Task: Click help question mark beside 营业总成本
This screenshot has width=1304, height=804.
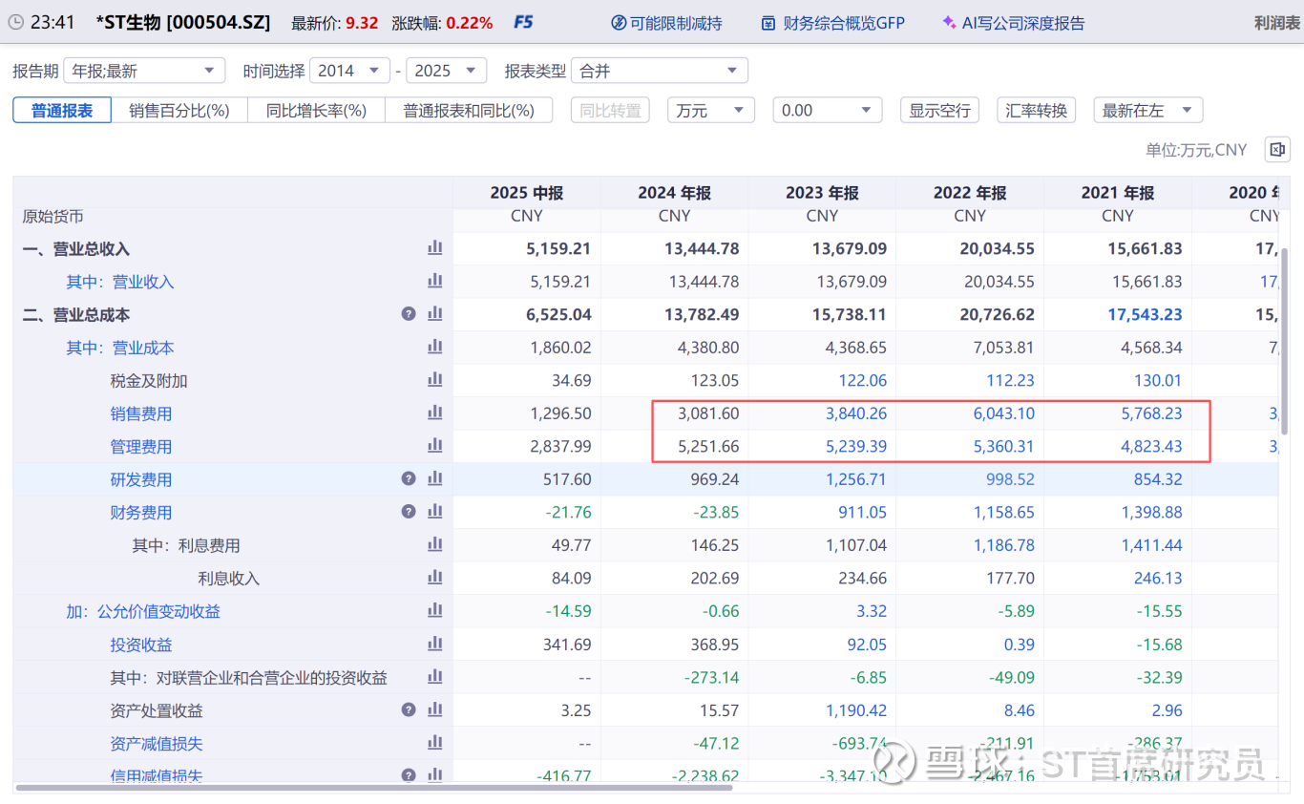Action: pyautogui.click(x=409, y=314)
